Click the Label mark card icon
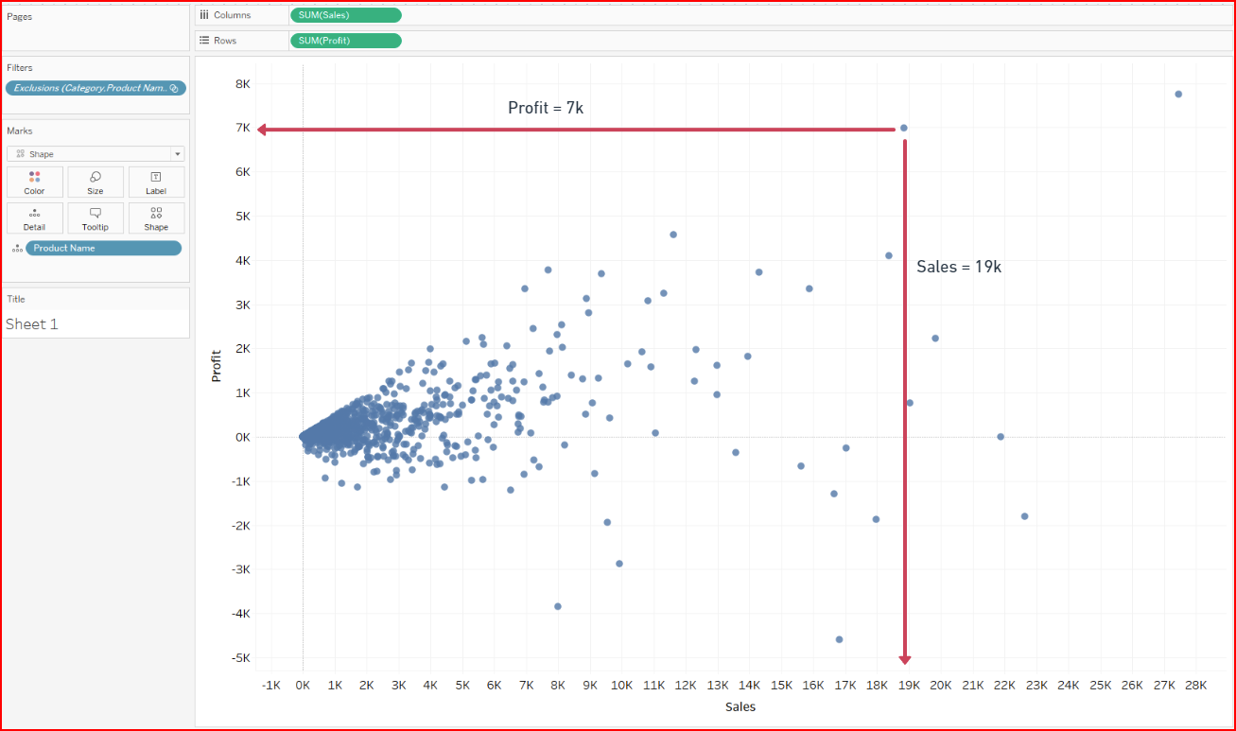Screen dimensions: 1236x731 tap(155, 181)
